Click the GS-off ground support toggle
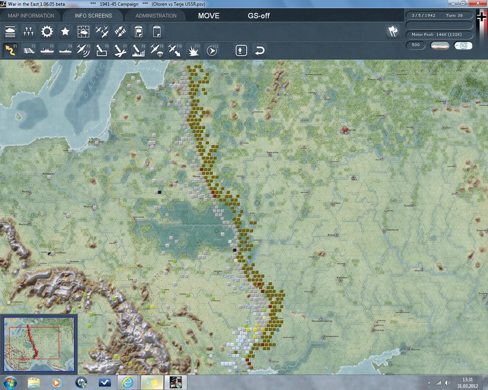 coord(258,16)
